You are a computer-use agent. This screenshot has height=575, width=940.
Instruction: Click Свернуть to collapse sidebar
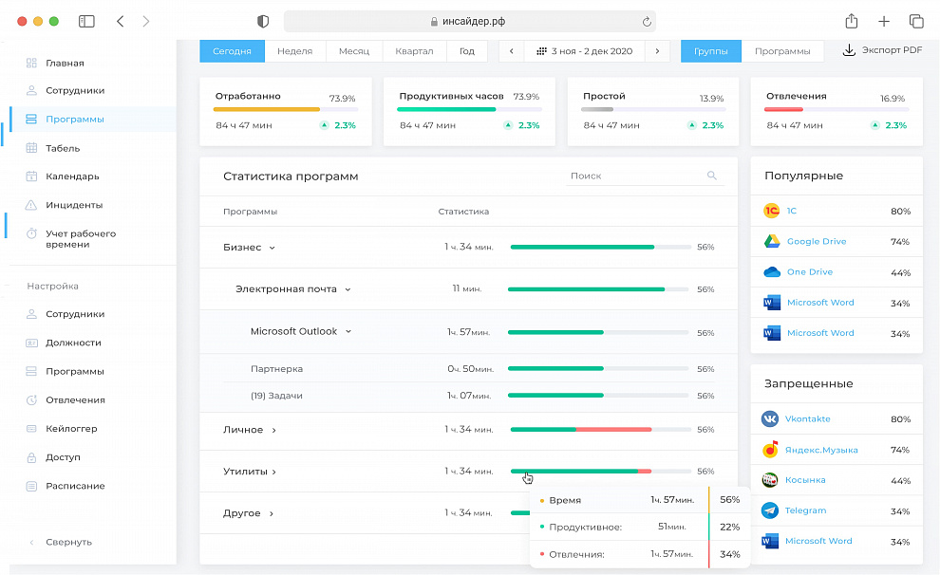[x=68, y=542]
